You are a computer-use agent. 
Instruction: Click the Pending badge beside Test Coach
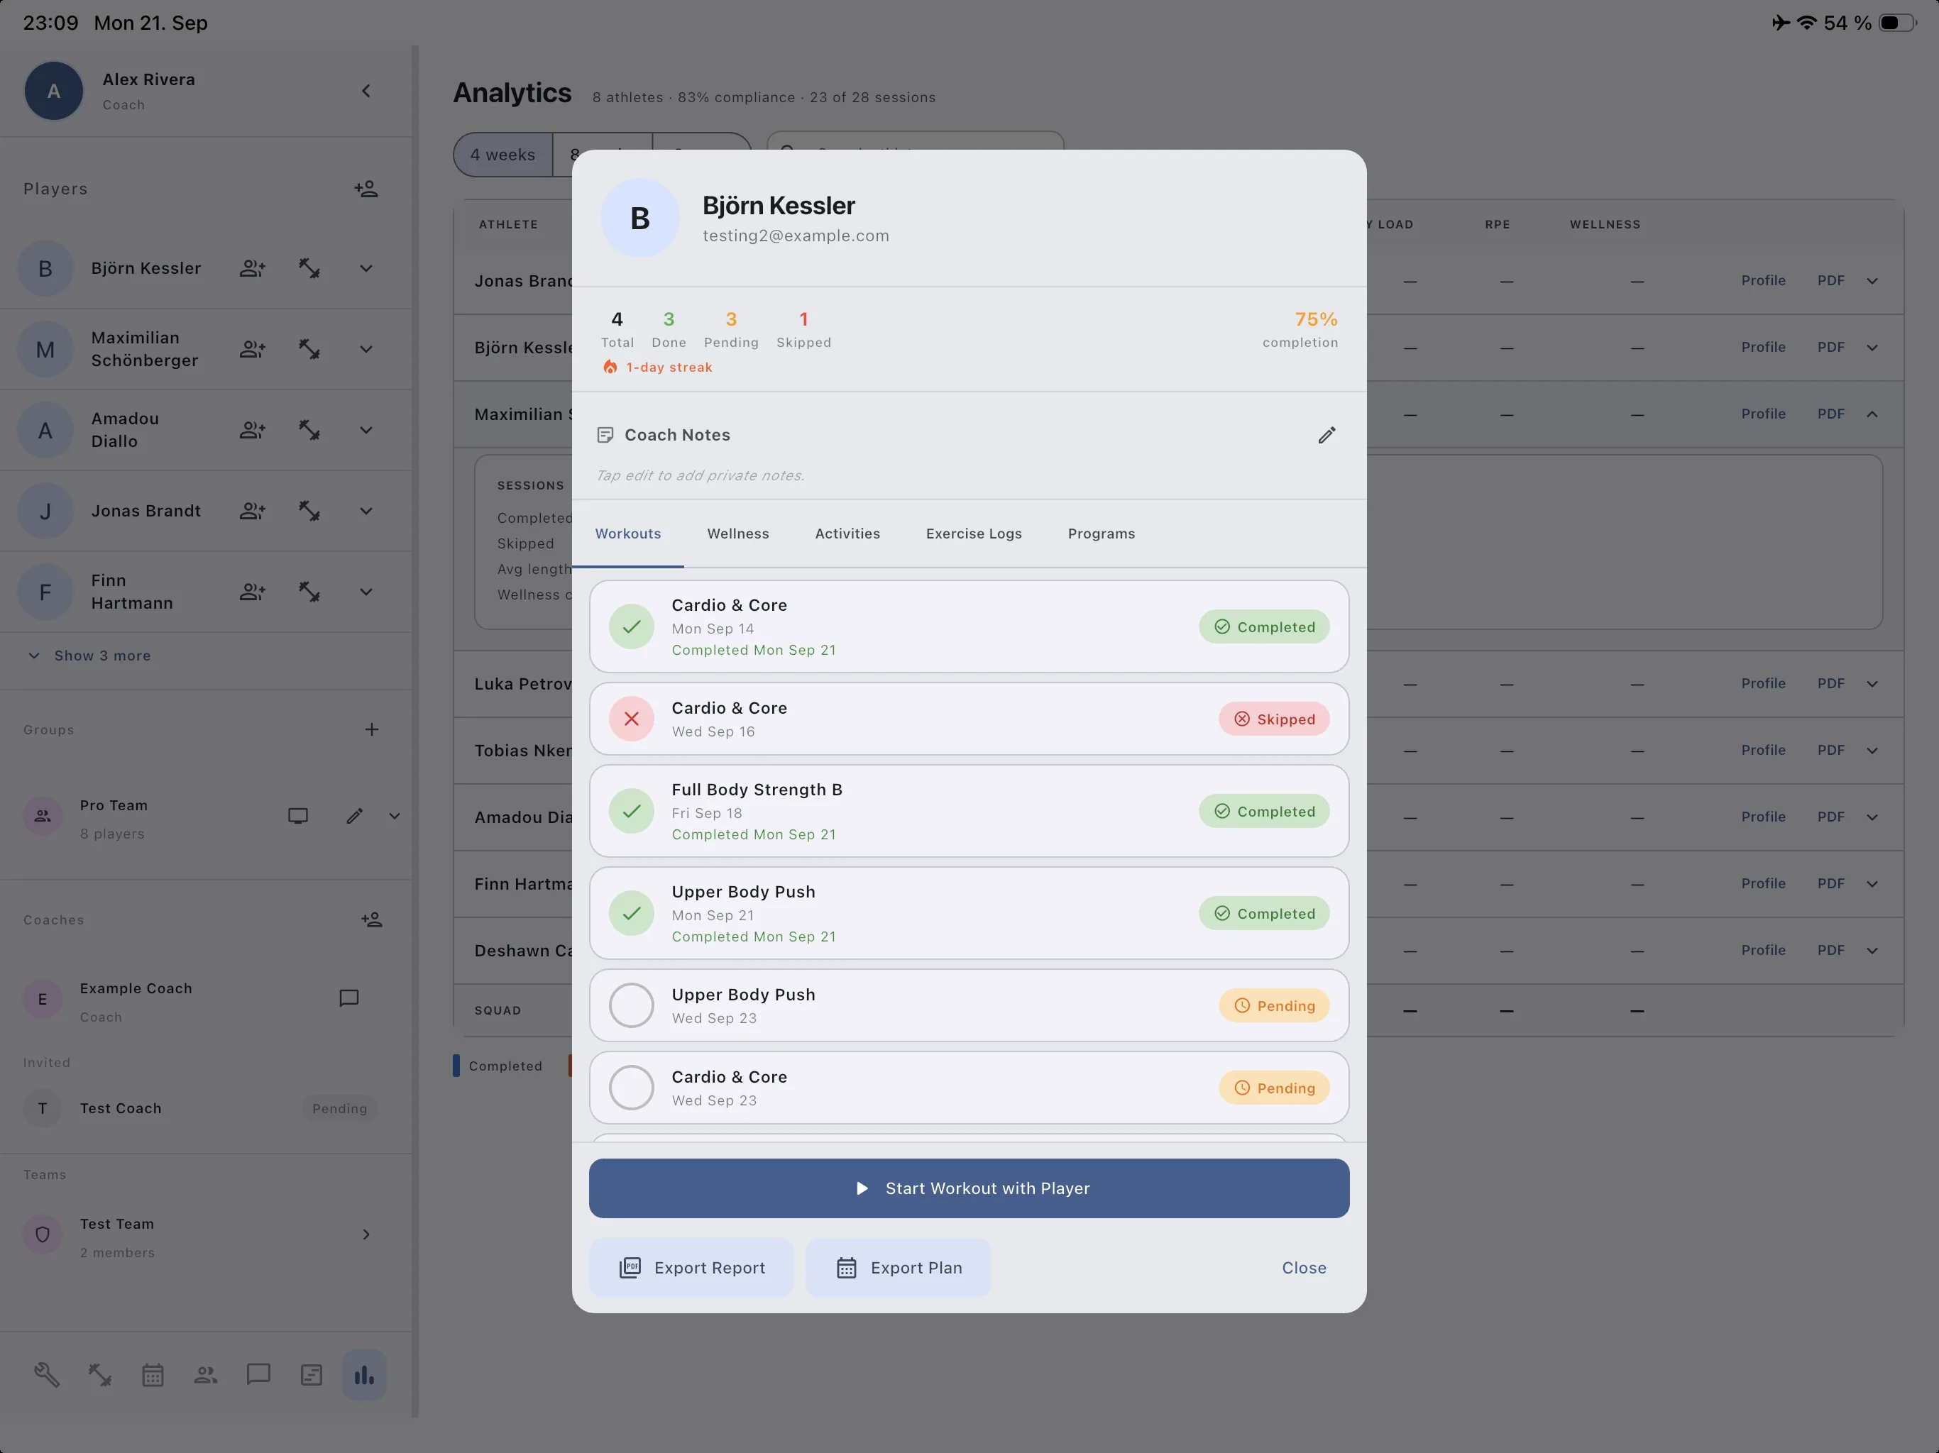(339, 1109)
